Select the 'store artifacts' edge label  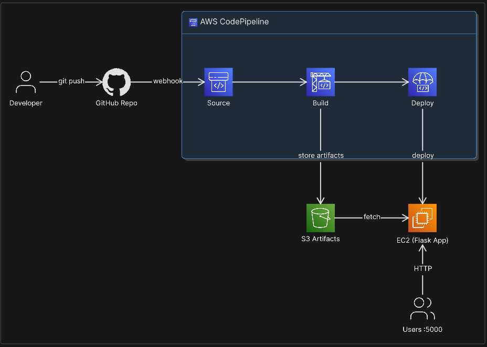coord(321,155)
